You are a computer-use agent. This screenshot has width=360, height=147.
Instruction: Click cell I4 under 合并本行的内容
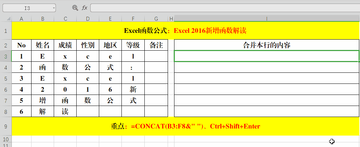coord(267,67)
